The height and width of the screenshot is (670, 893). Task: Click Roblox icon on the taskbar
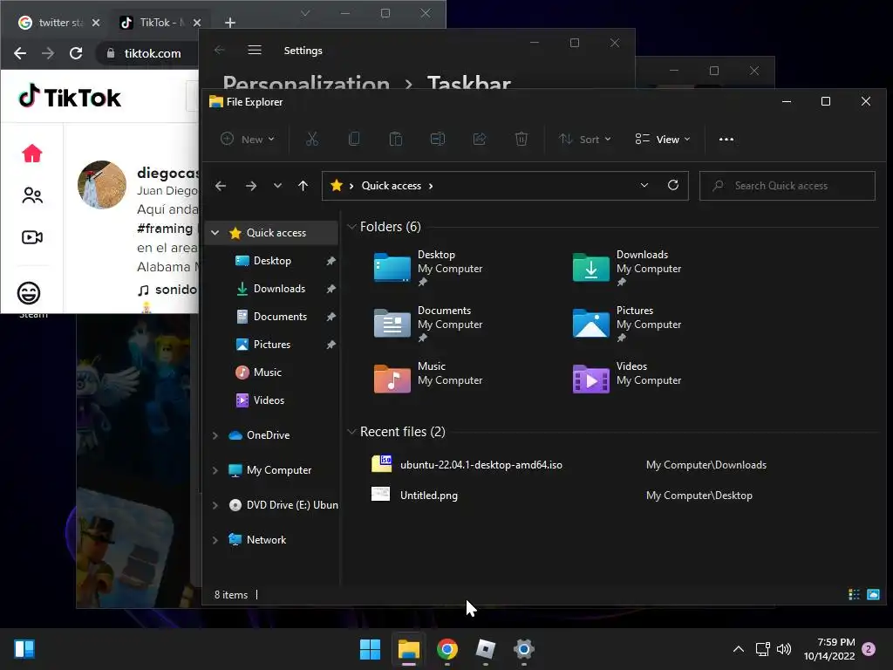(485, 649)
